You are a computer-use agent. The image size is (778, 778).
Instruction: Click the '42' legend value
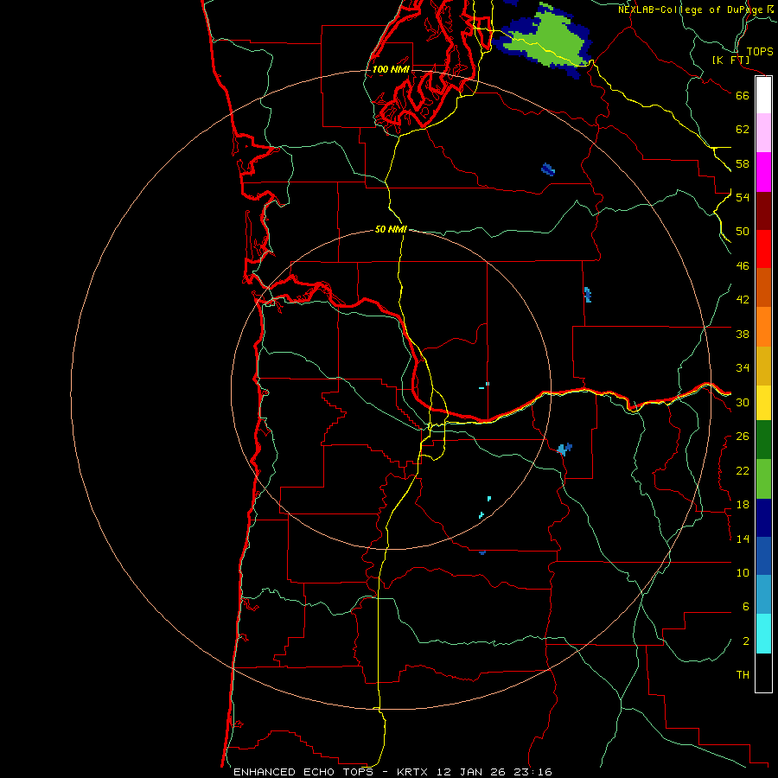point(743,300)
